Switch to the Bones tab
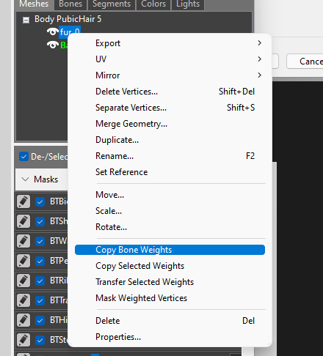The width and height of the screenshot is (323, 356). coord(70,4)
